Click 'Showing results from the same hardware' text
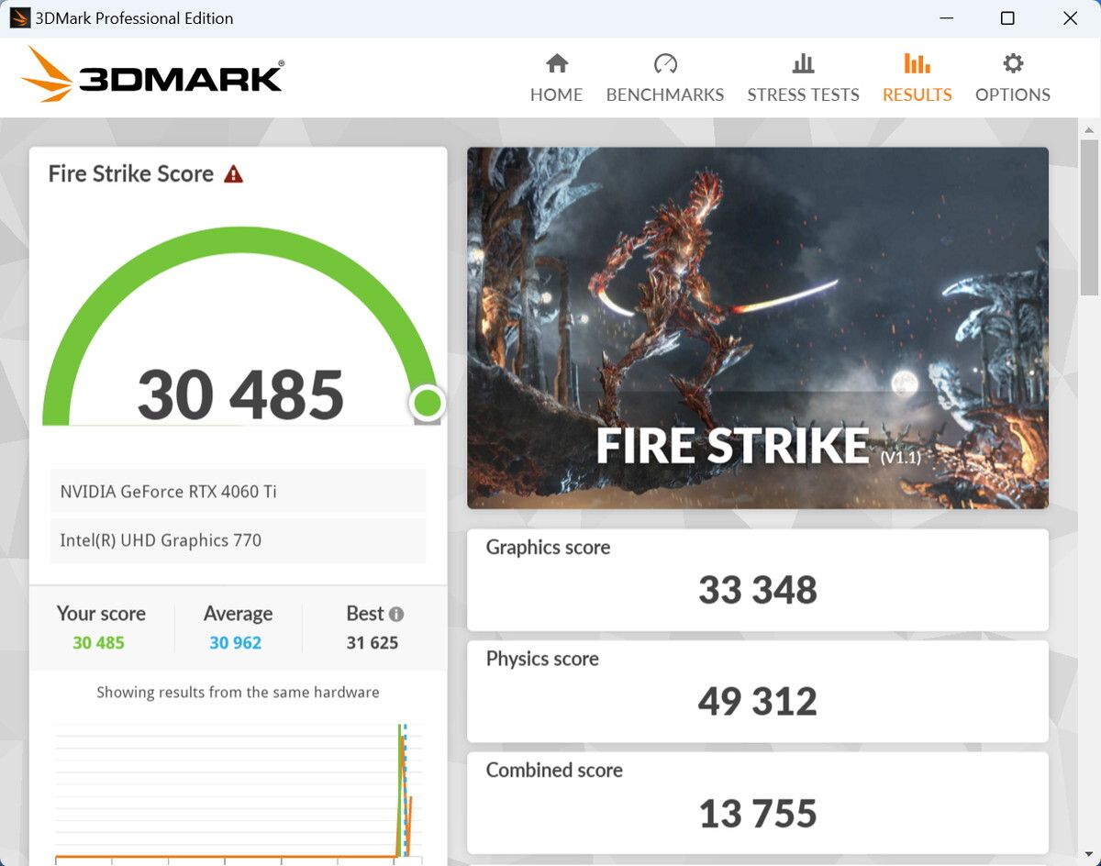 238,693
